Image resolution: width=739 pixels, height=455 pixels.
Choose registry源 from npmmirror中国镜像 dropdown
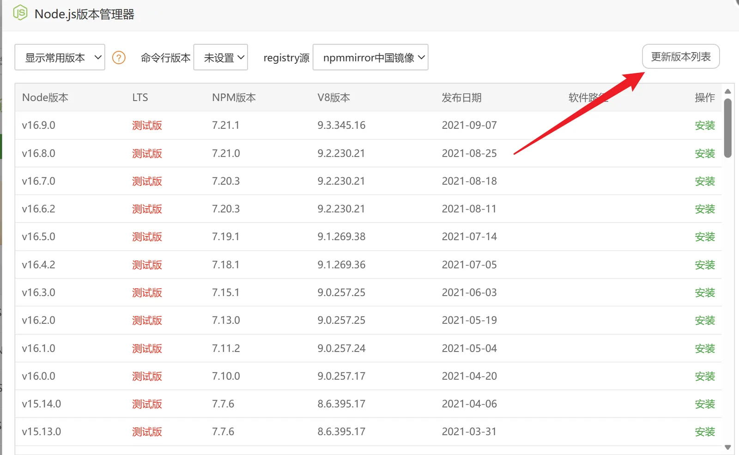coord(370,57)
